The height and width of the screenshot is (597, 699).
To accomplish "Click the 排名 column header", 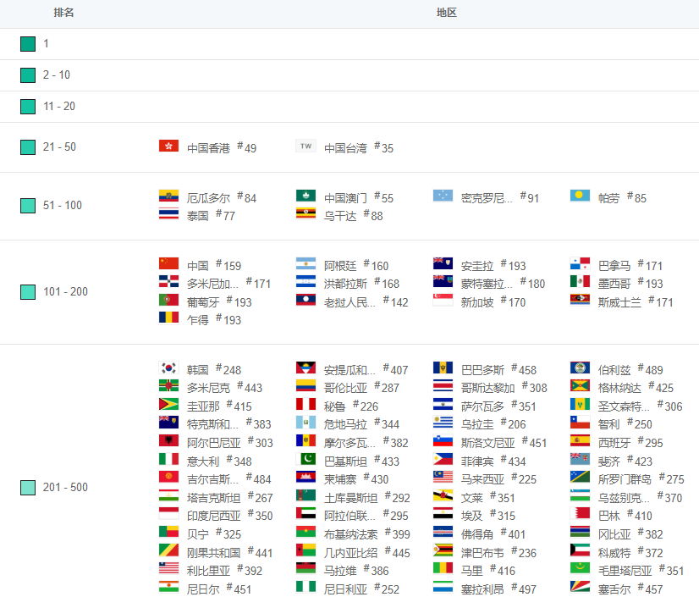I will 63,13.
